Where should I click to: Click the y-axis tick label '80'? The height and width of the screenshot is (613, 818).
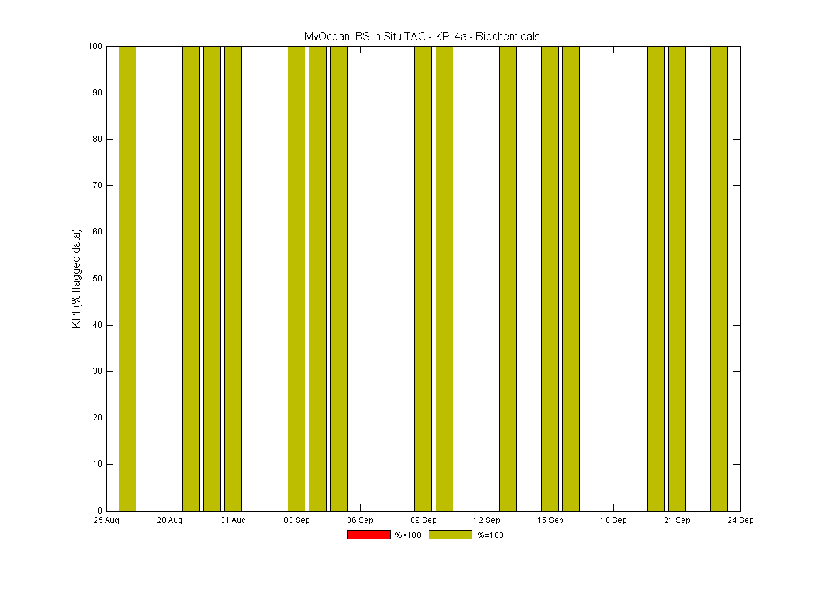coord(97,139)
